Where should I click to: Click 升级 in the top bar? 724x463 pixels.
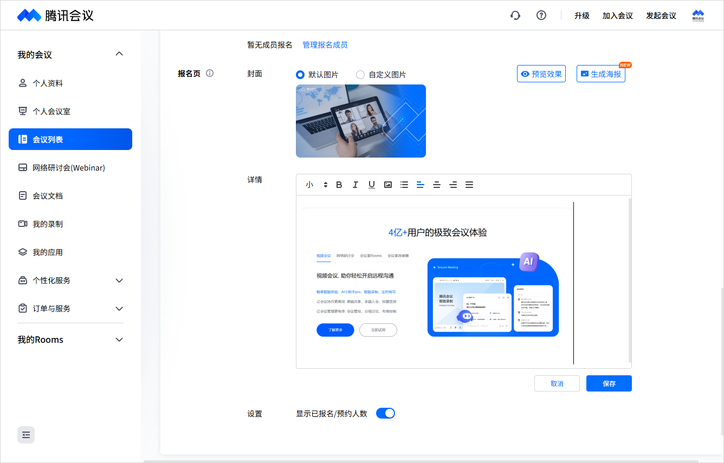pos(582,16)
